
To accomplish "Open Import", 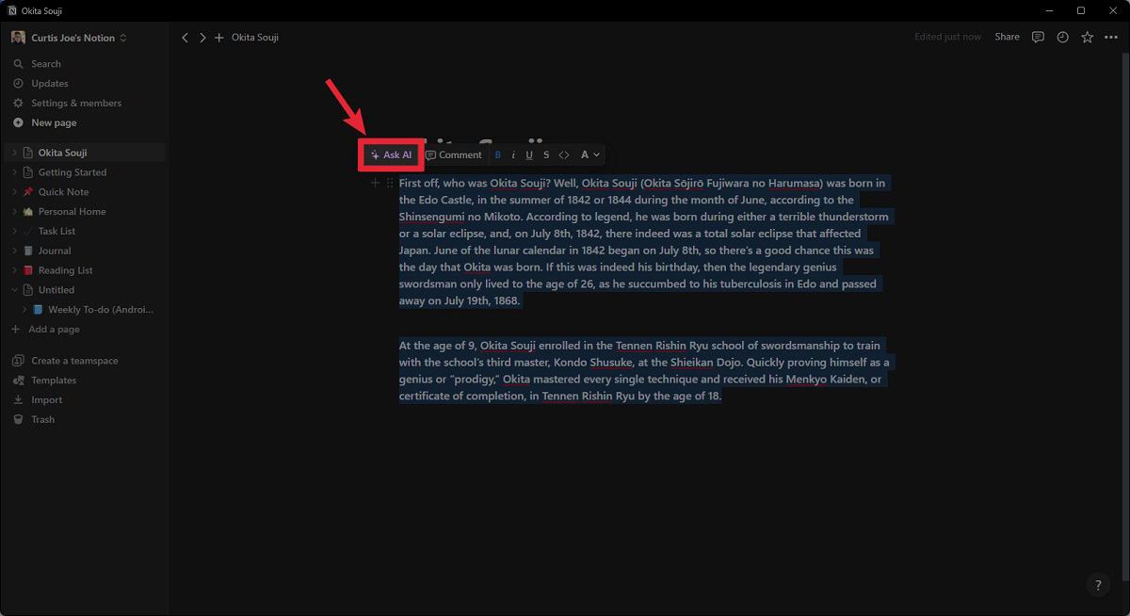I will [x=46, y=400].
